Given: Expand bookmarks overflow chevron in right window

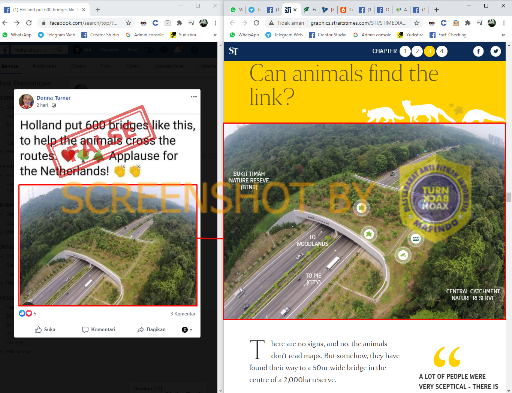Looking at the screenshot, I should [x=503, y=35].
